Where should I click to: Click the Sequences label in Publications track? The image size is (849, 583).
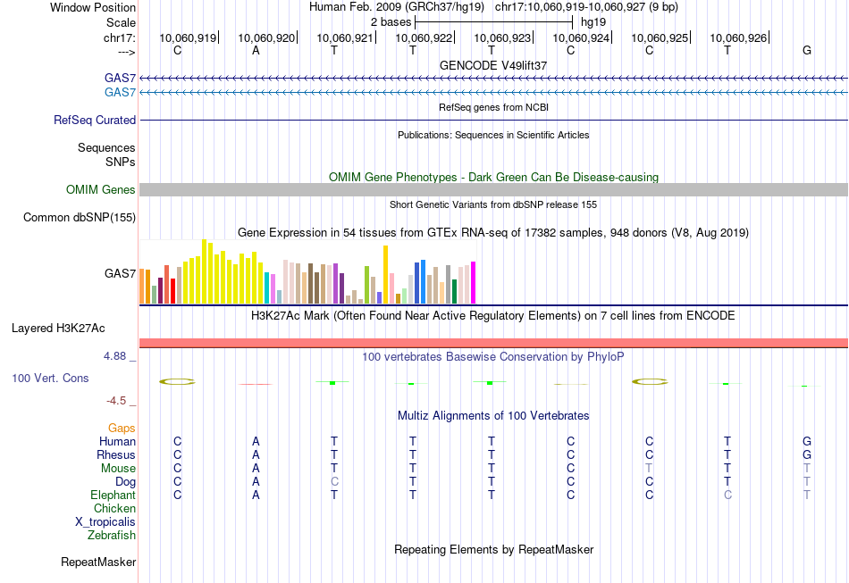[x=106, y=147]
